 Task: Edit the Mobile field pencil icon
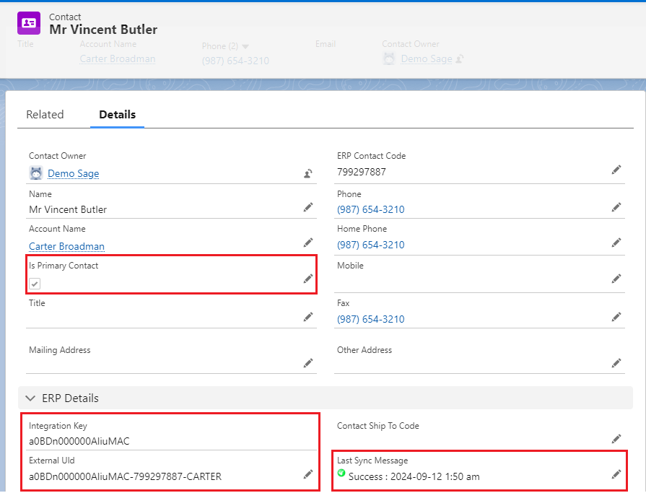[x=616, y=279]
